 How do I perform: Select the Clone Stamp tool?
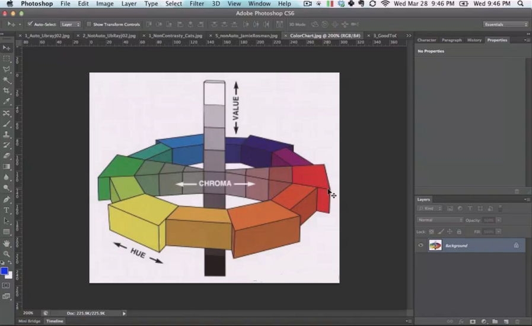pyautogui.click(x=7, y=134)
